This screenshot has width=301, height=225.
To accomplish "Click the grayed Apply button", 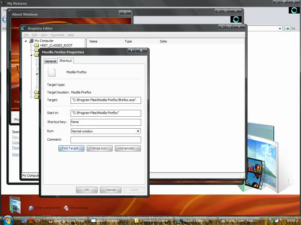I will tap(134, 190).
